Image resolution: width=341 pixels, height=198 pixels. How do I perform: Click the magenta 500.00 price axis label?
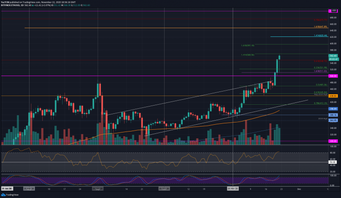pyautogui.click(x=332, y=76)
